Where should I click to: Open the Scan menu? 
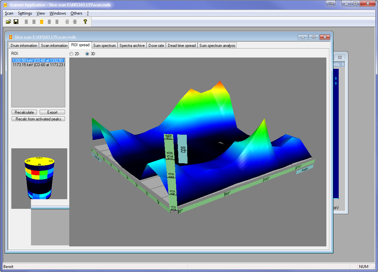[x=9, y=13]
